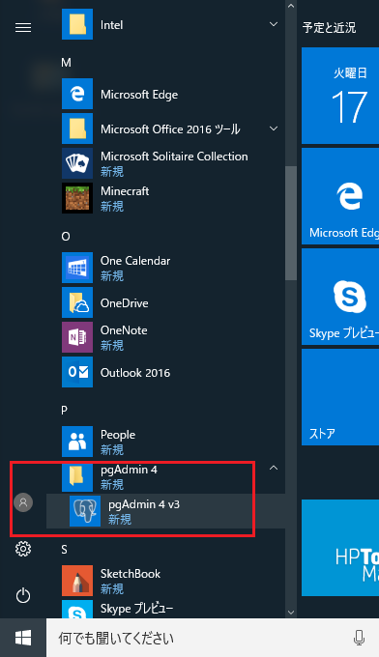Expand the Microsoft Office 2016 ツール chevron
The height and width of the screenshot is (657, 379).
tap(274, 129)
